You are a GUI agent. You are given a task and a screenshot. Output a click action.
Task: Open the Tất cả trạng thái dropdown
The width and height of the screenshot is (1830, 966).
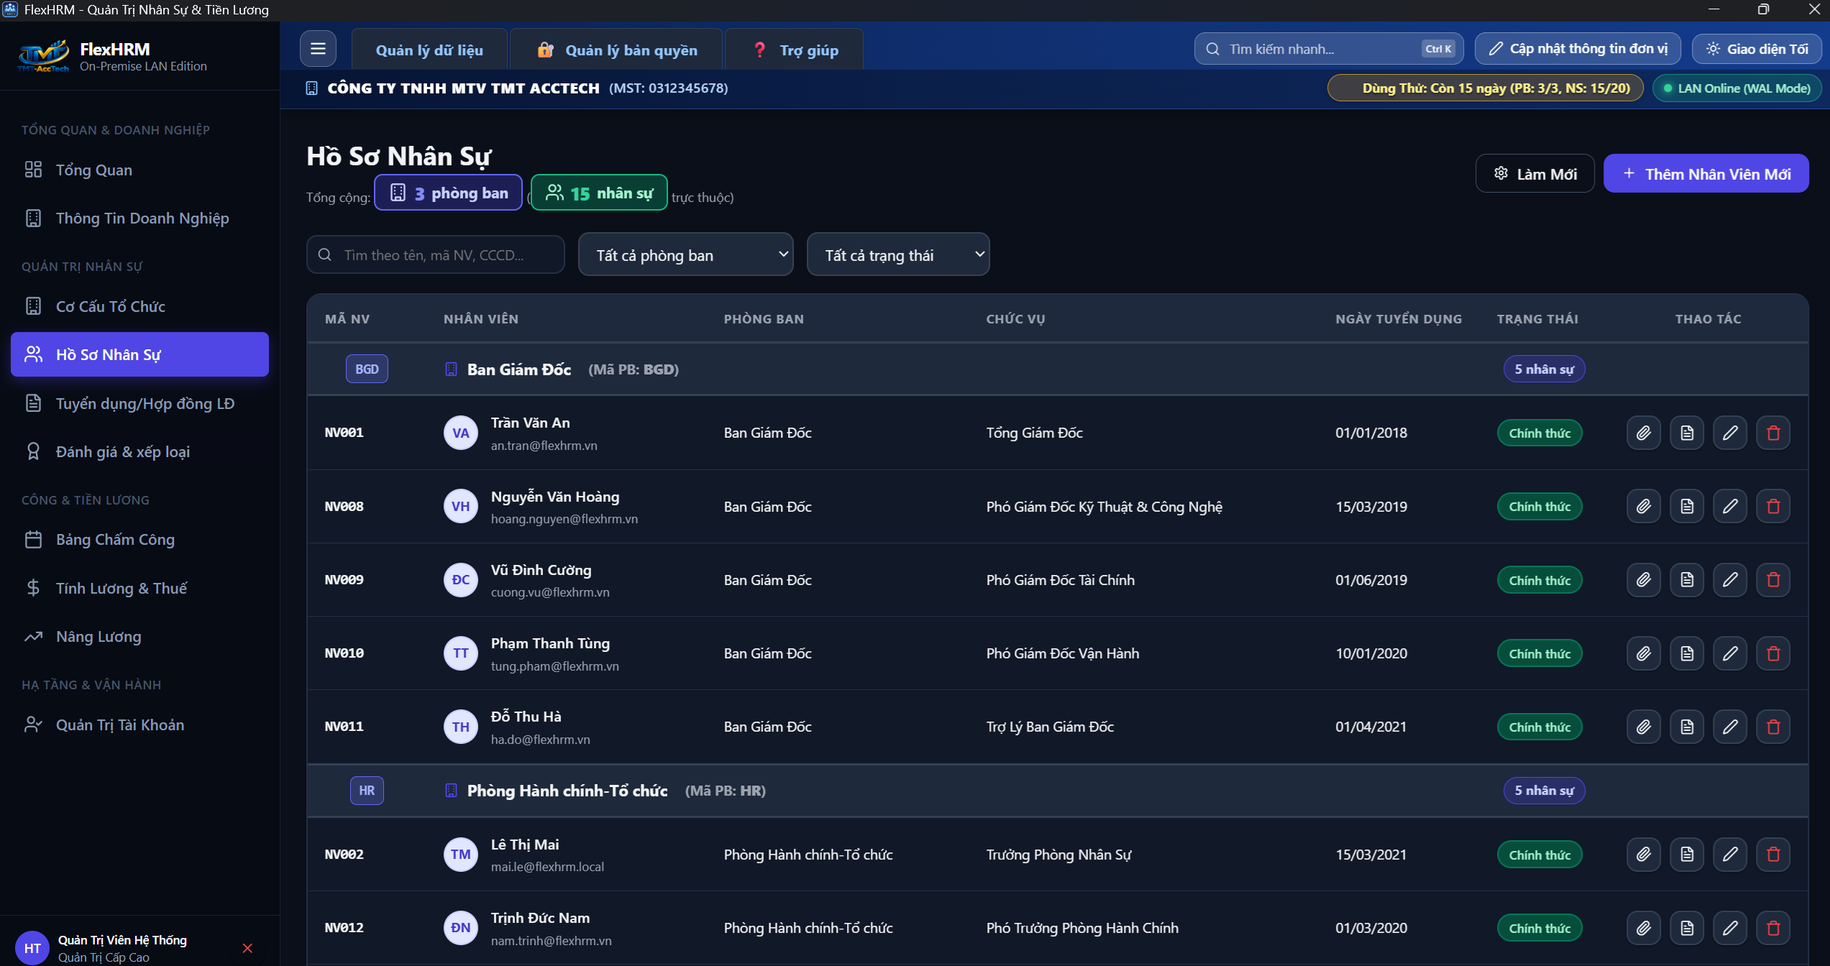point(898,254)
